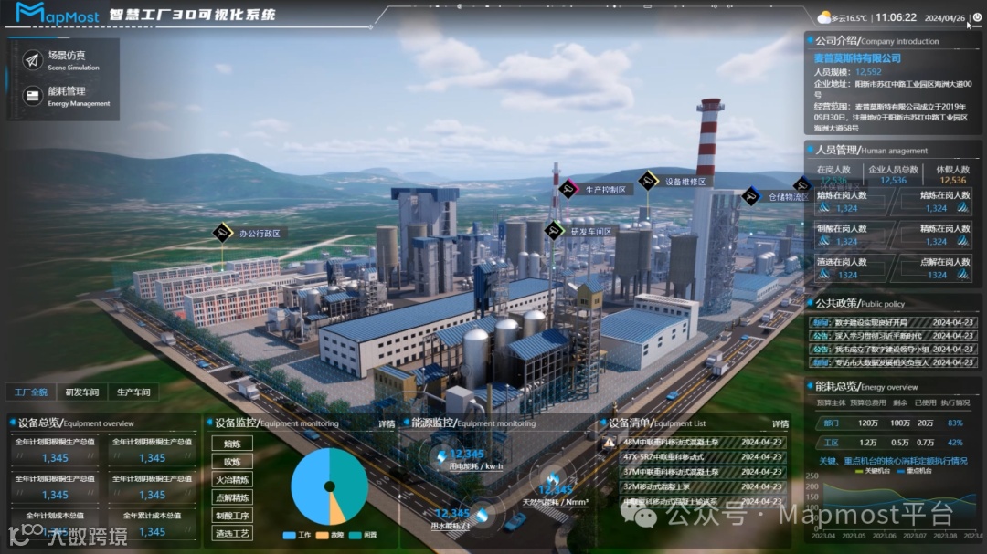Click the 42% execution value
Screen dimensions: 987x554
pyautogui.click(x=956, y=443)
